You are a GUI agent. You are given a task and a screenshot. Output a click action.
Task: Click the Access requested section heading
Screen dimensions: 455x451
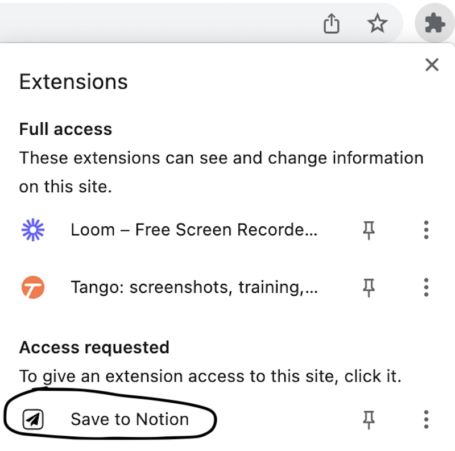pos(94,347)
